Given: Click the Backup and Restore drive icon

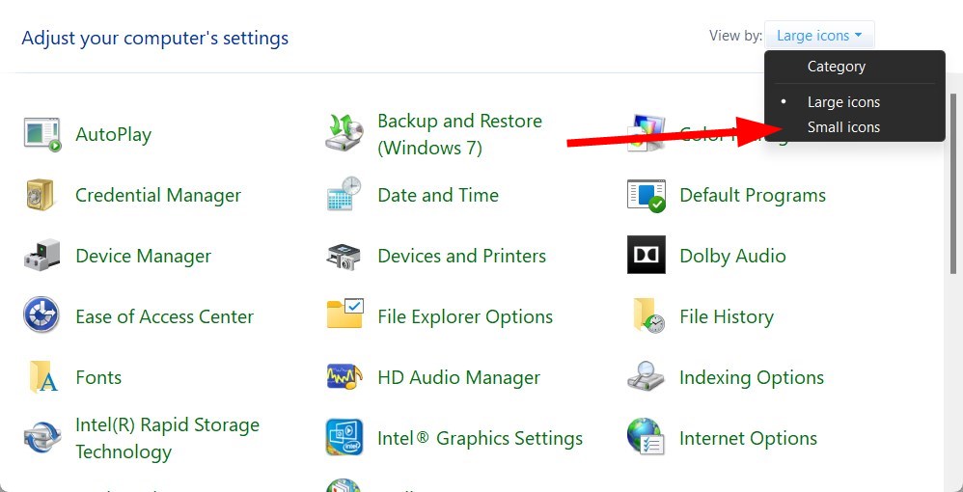Looking at the screenshot, I should pos(344,133).
